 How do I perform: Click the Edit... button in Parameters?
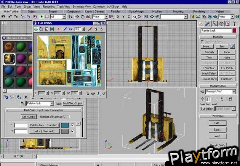[217, 123]
